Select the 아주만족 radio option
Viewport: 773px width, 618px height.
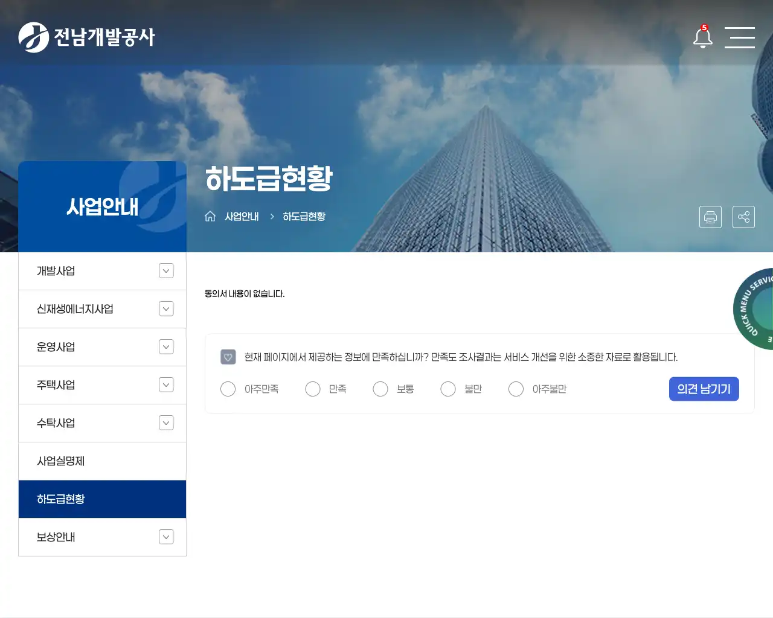coord(228,389)
